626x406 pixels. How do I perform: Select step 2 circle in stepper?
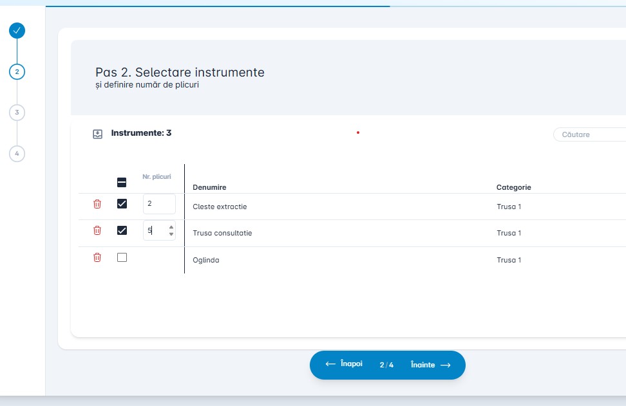pyautogui.click(x=17, y=71)
